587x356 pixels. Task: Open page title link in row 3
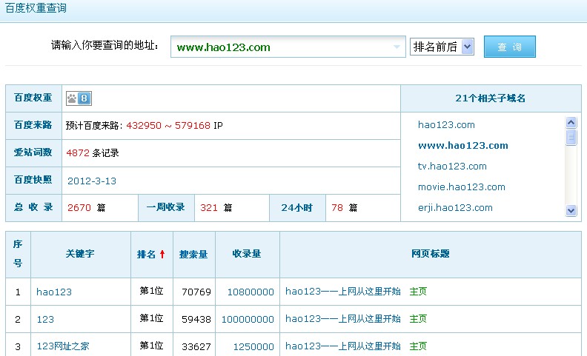(343, 346)
